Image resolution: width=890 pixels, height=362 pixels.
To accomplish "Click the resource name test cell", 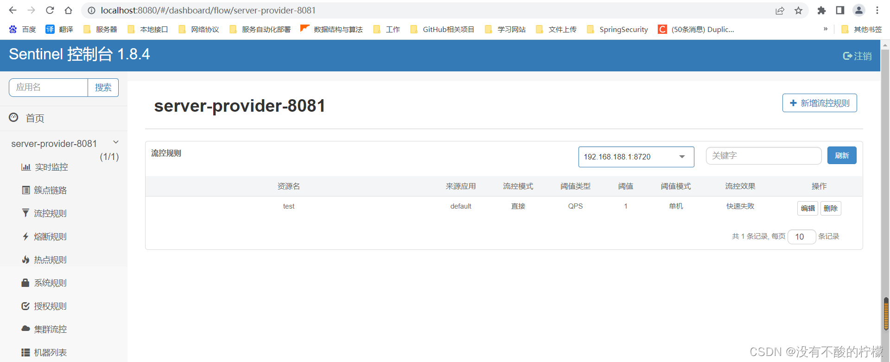I will coord(289,206).
